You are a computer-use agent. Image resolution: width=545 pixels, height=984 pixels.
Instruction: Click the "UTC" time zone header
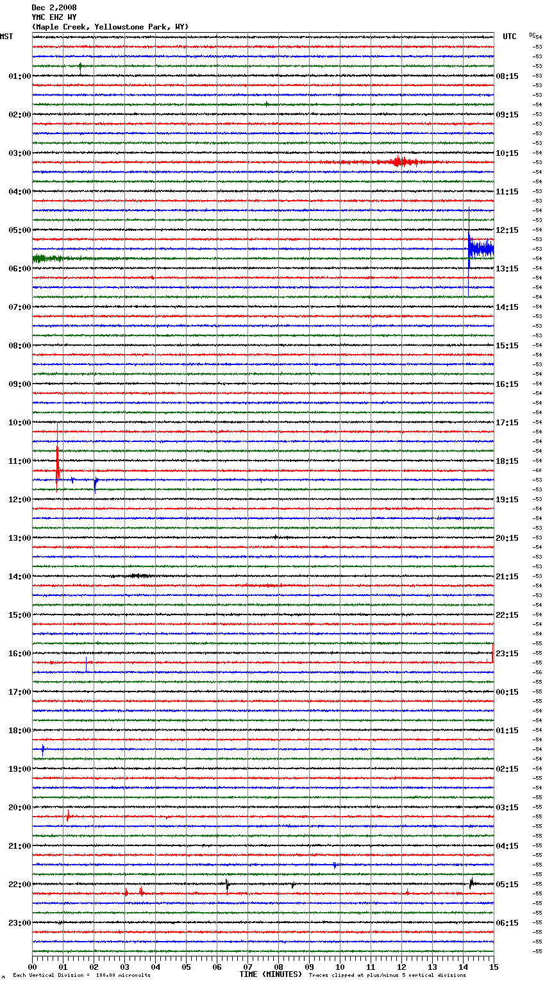[509, 37]
